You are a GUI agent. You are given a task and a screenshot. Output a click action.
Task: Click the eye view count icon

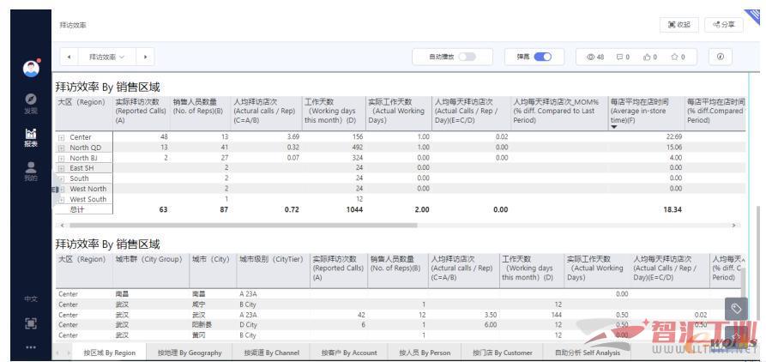click(x=591, y=57)
